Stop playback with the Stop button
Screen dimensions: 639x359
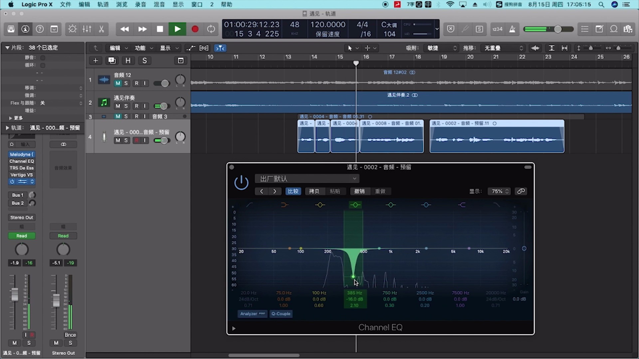160,29
